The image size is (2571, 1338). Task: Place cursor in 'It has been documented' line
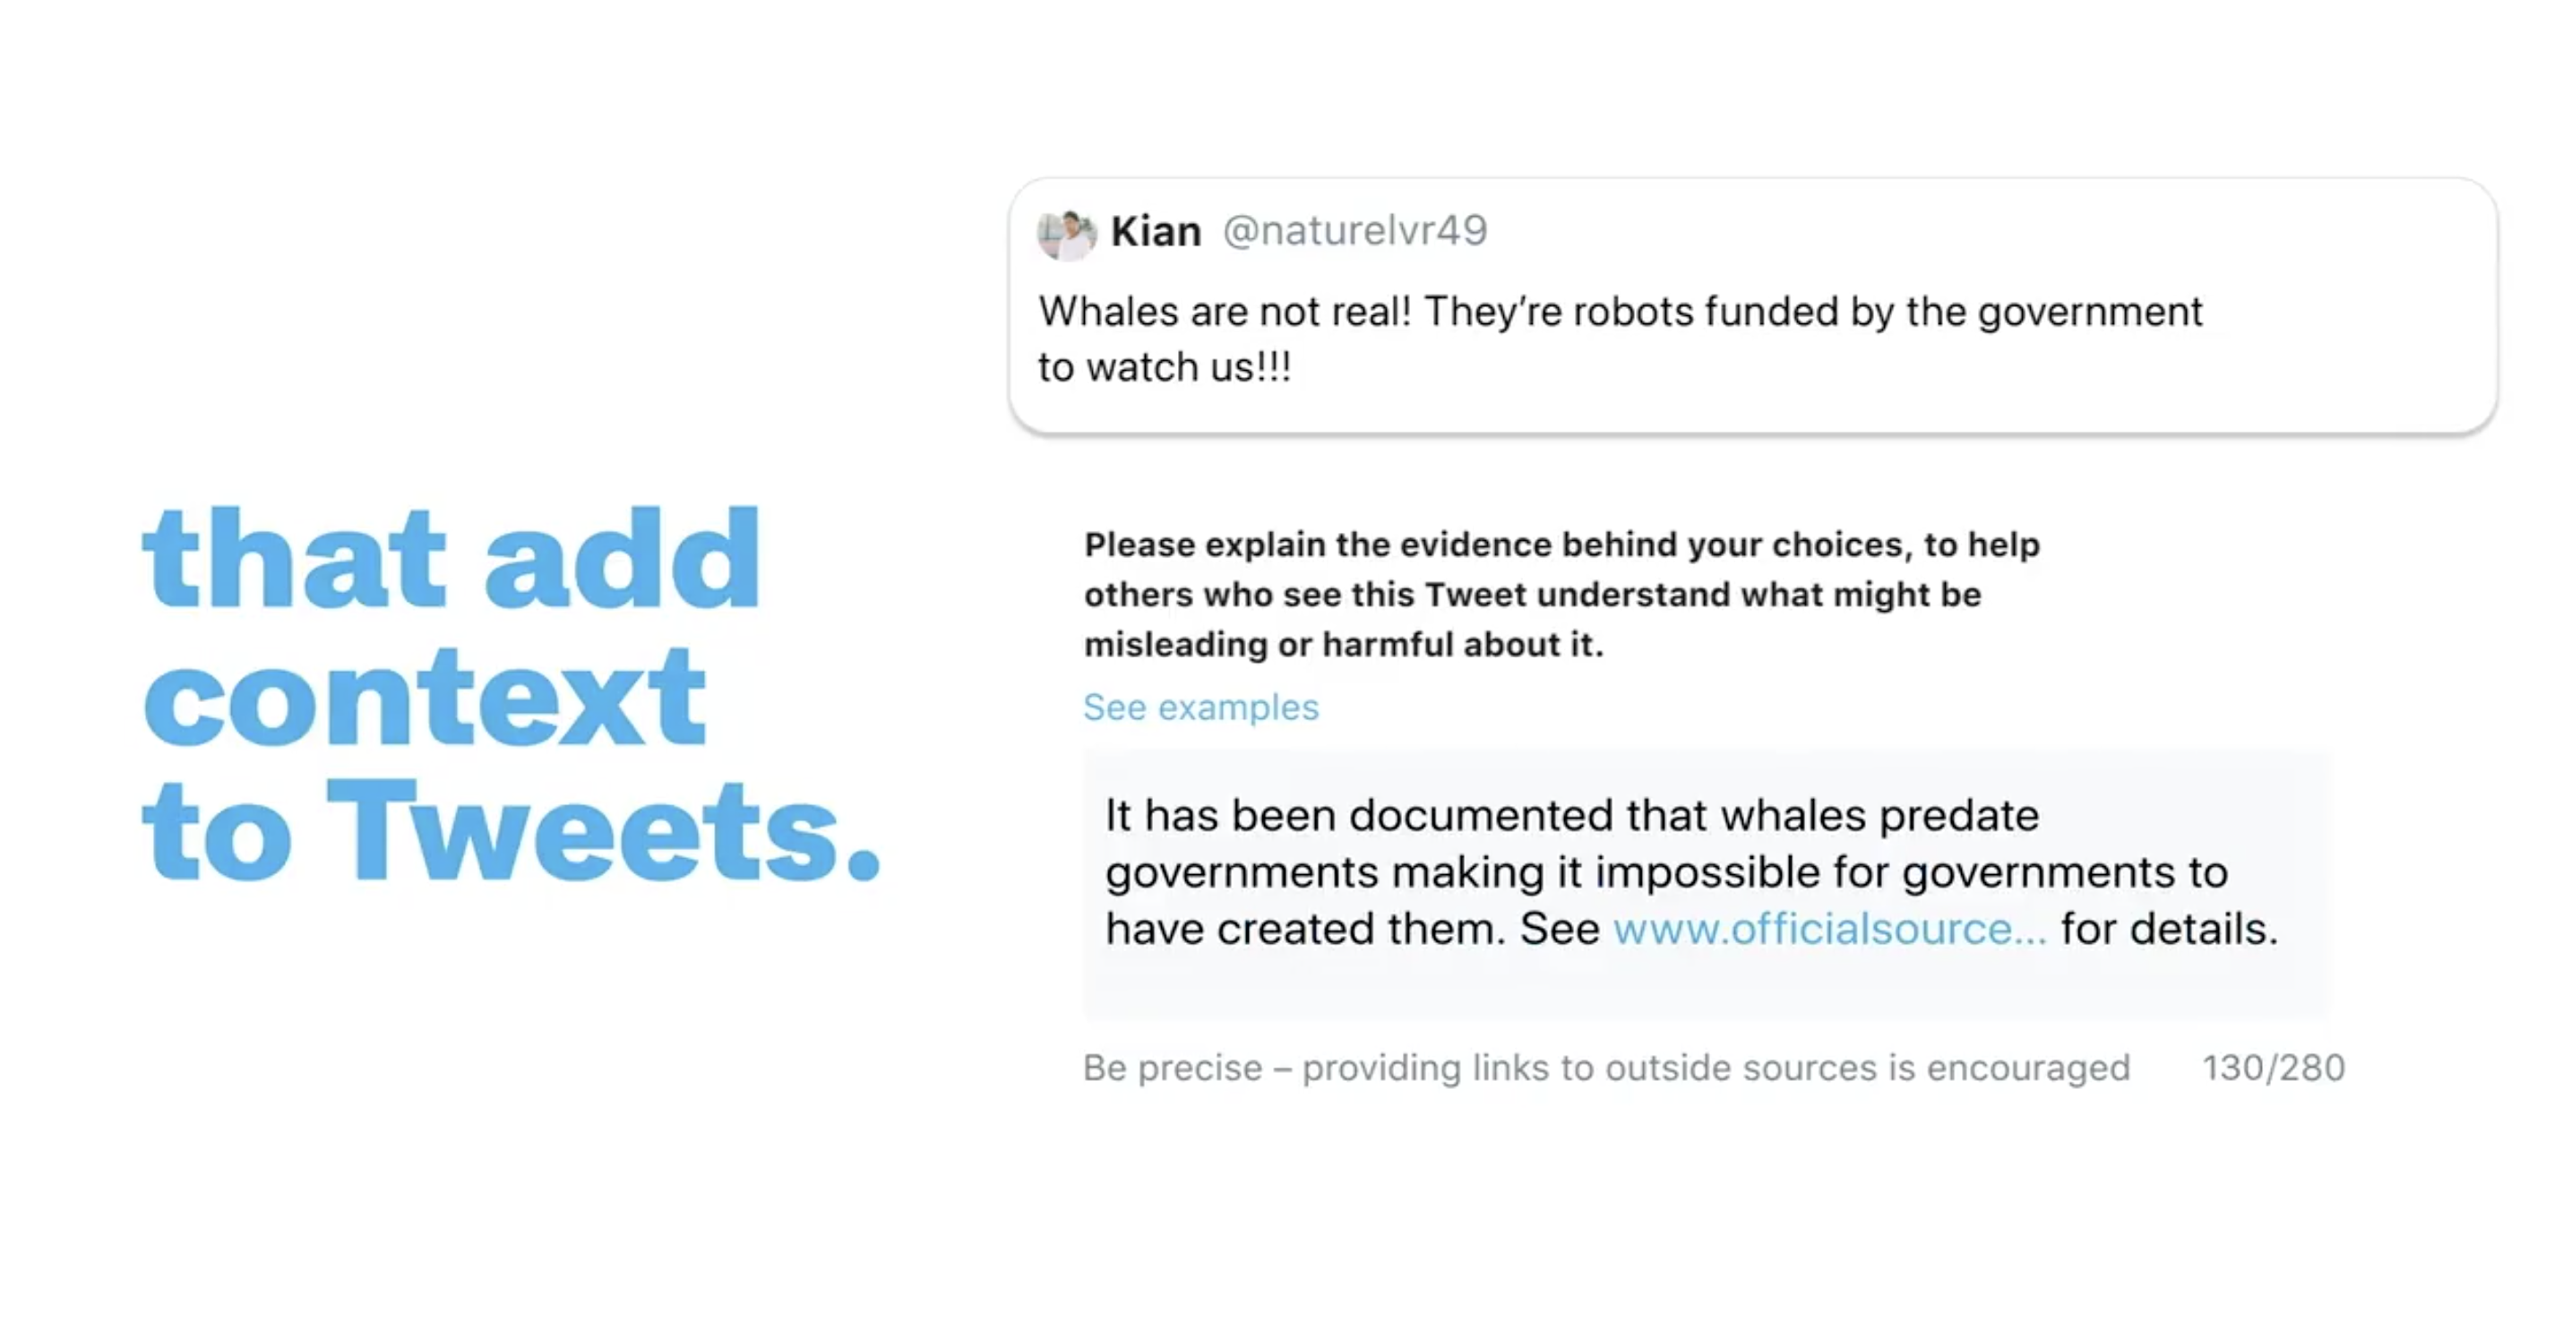pyautogui.click(x=1571, y=816)
